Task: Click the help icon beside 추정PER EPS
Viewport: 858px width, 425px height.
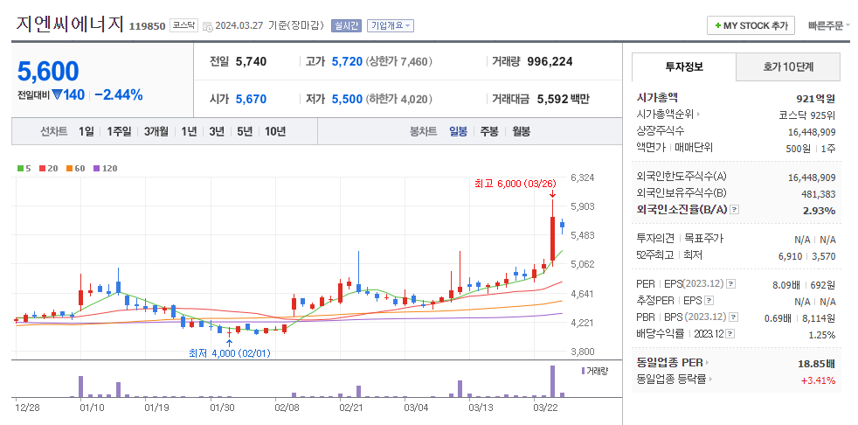Action: [709, 301]
